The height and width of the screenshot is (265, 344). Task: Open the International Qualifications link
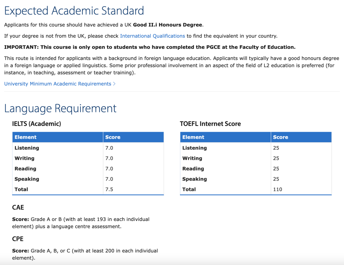click(x=152, y=36)
